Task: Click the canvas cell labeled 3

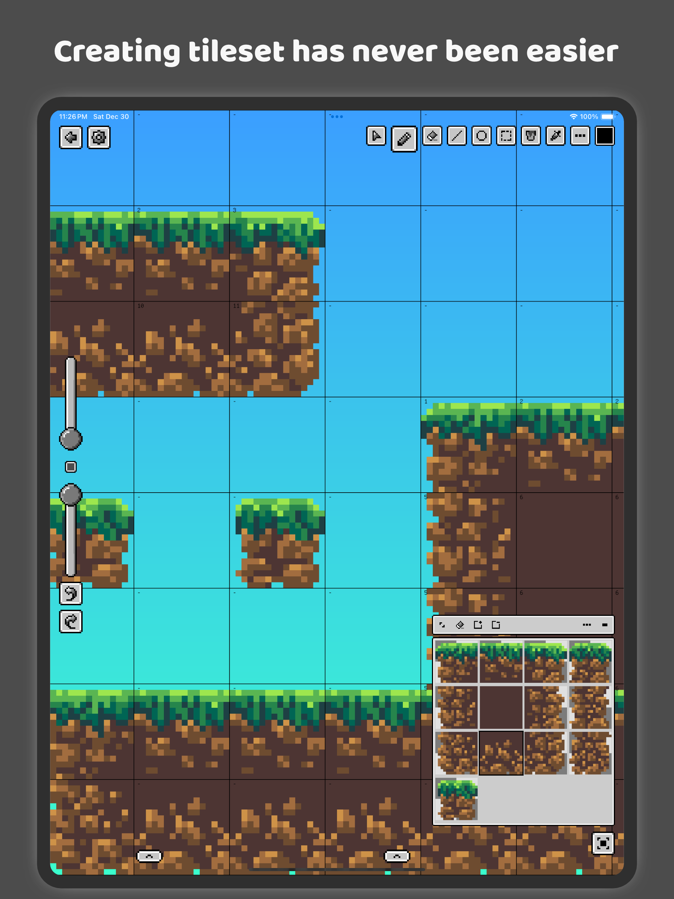Action: 277,254
